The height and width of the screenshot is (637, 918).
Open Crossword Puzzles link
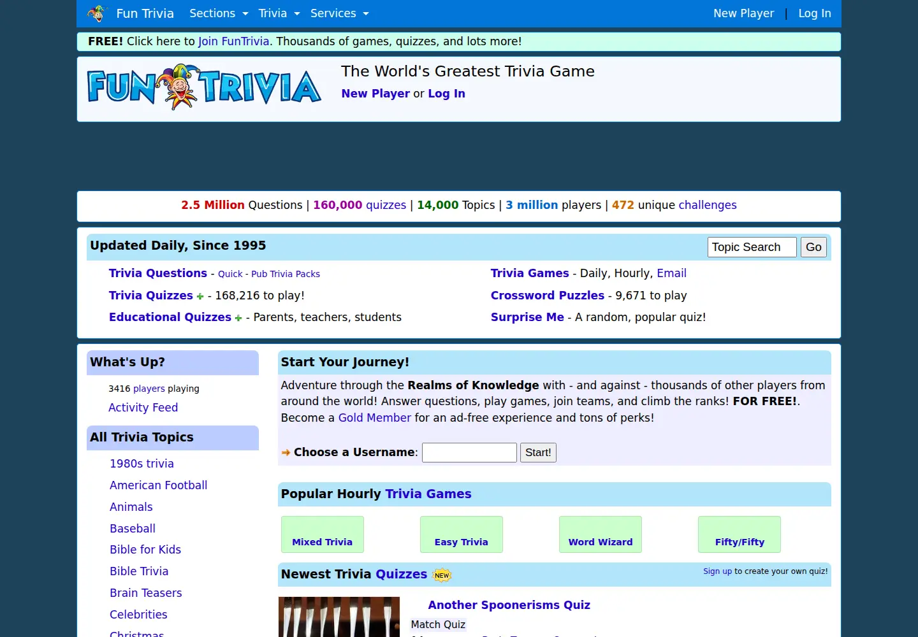[x=548, y=296]
